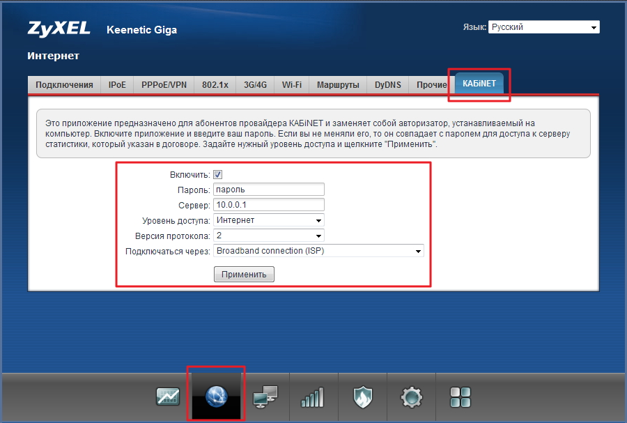627x423 pixels.
Task: Click the Пароль input field
Action: pyautogui.click(x=269, y=190)
